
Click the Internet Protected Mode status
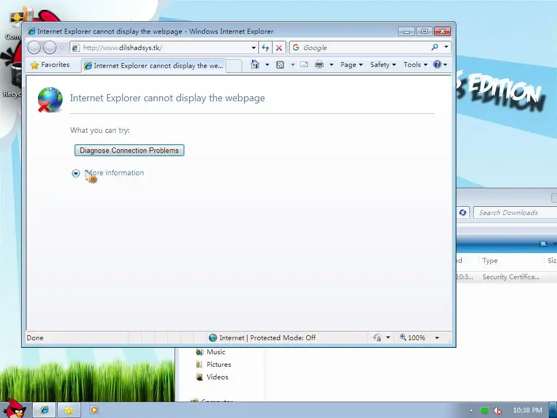click(x=262, y=337)
